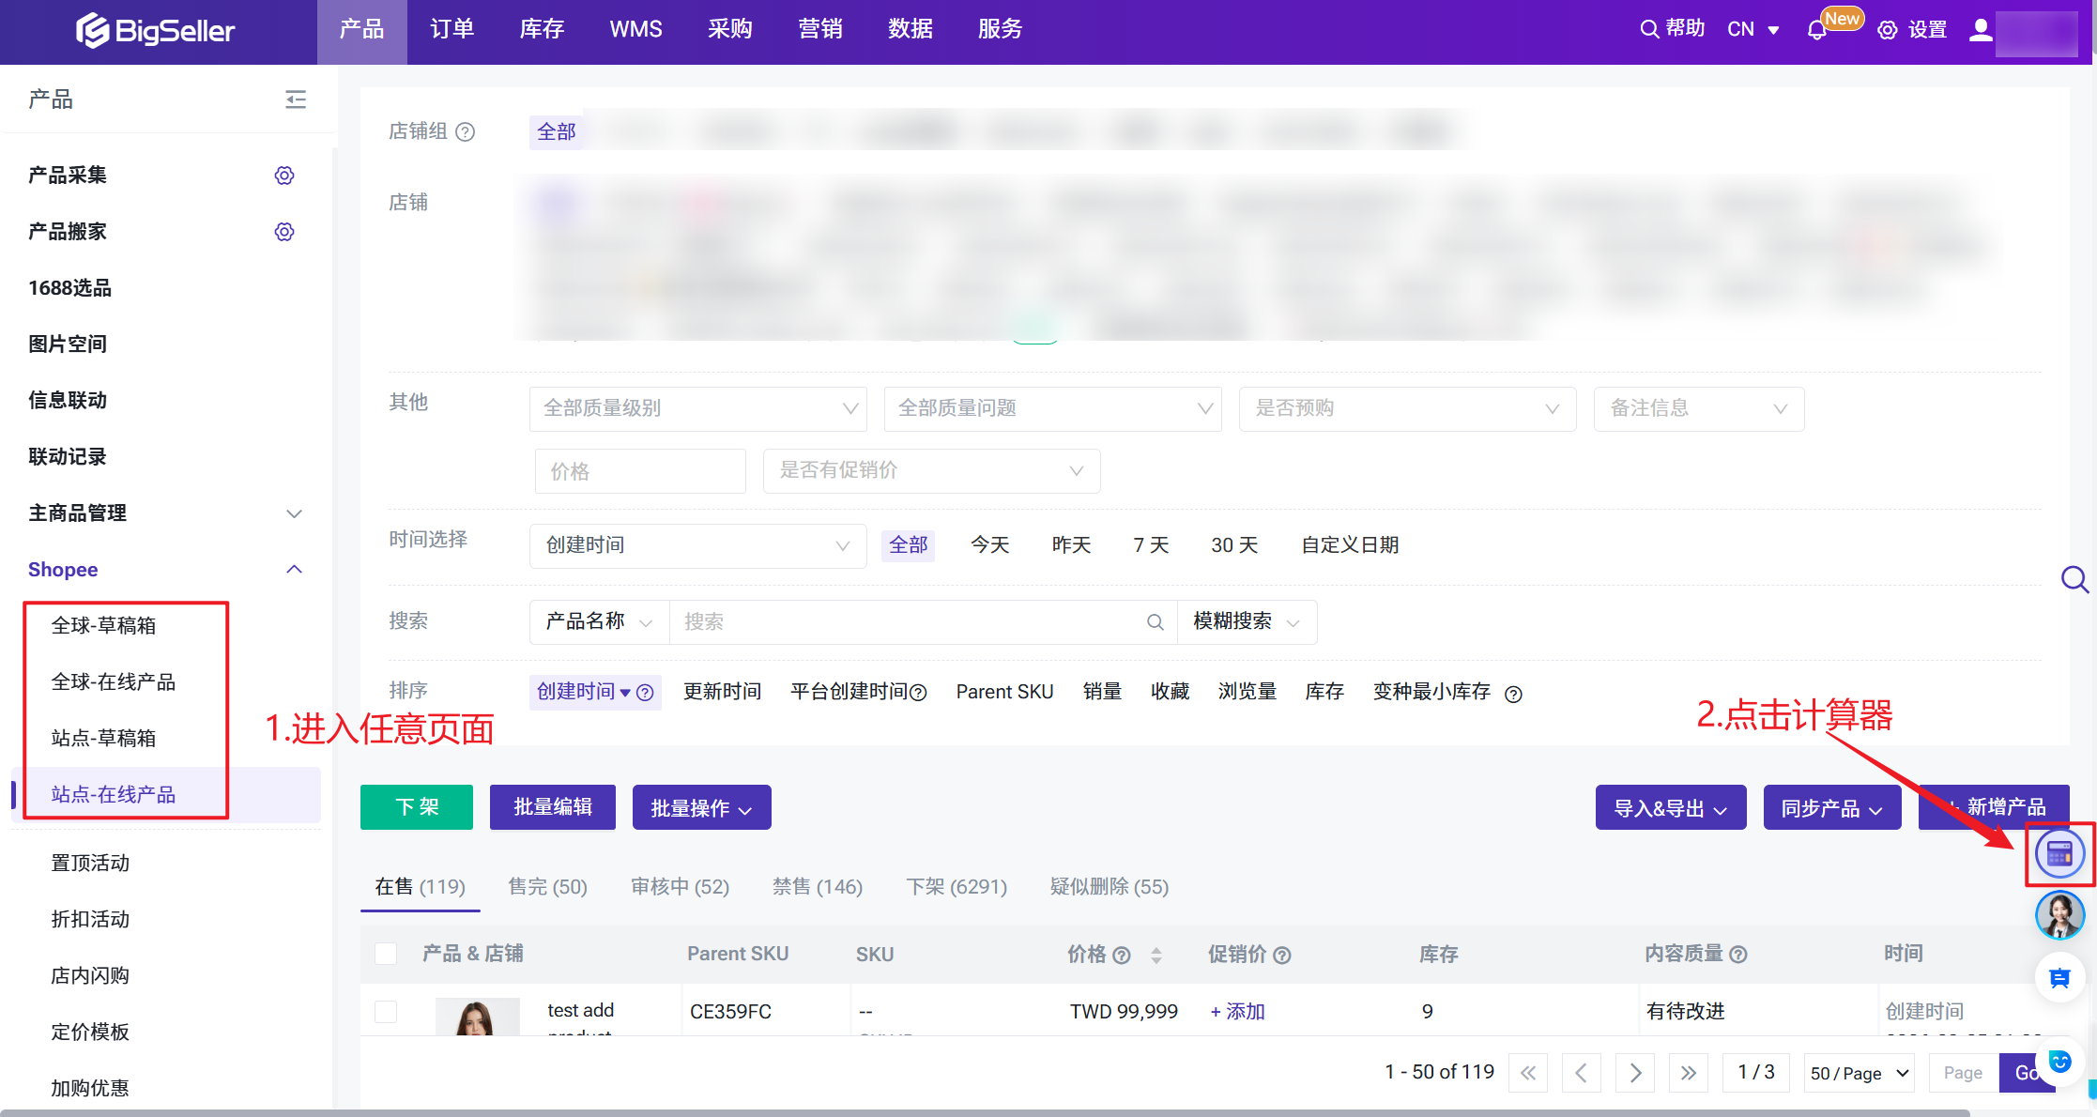2097x1117 pixels.
Task: Select the 今天 time filter
Action: point(989,545)
